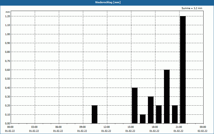Select the 0,60 mm precipitation bar

click(x=167, y=96)
